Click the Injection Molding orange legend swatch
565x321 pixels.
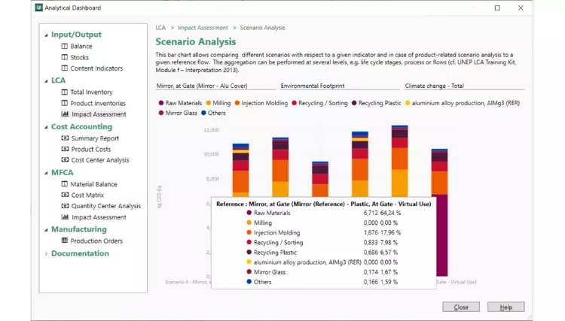pyautogui.click(x=237, y=103)
